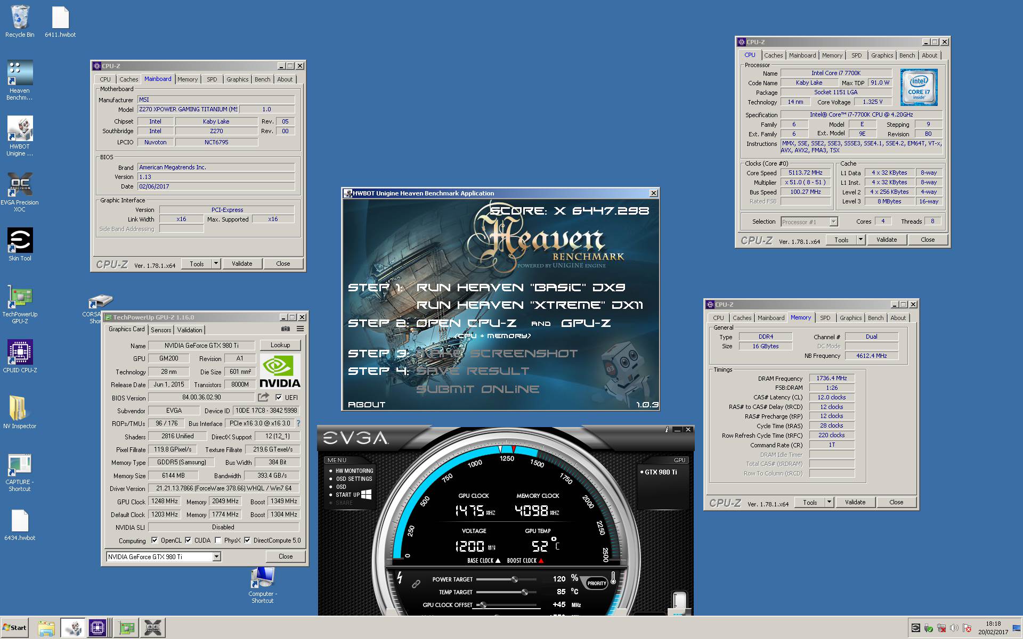Screen dimensions: 1023x639
Task: Click the NVIDIA logo in GPU-Z
Action: pos(280,371)
